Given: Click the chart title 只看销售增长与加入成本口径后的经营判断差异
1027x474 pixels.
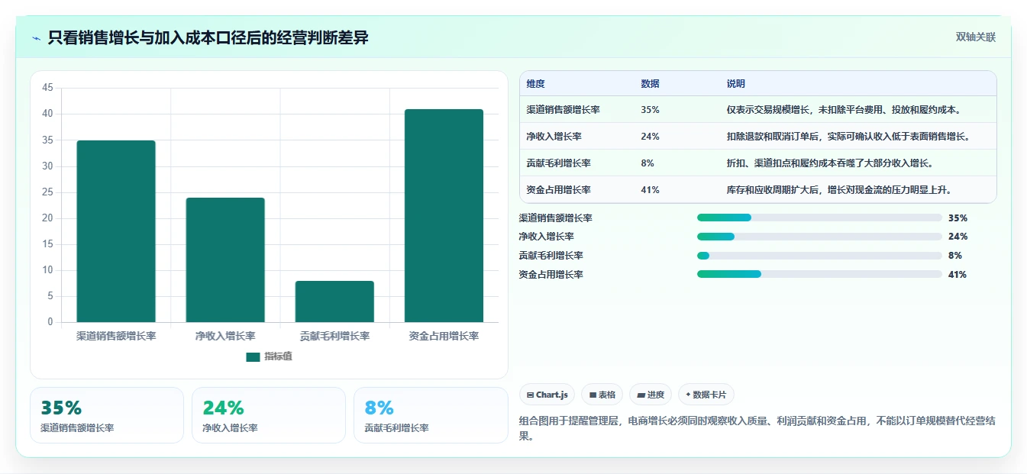Looking at the screenshot, I should [x=208, y=37].
